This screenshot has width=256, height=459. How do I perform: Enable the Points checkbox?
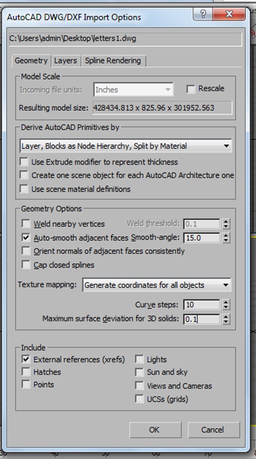tap(26, 384)
